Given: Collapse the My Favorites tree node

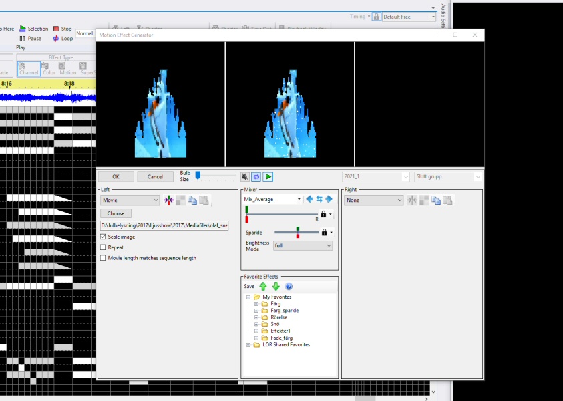Looking at the screenshot, I should (248, 297).
